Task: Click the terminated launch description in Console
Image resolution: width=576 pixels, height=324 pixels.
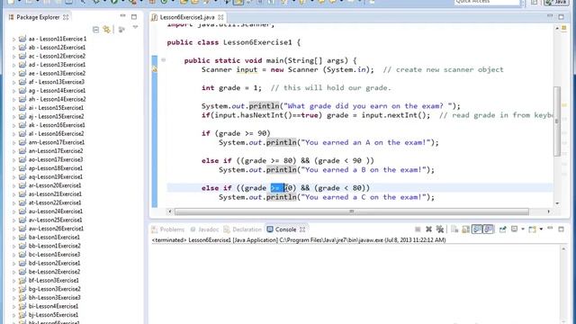Action: tap(299, 240)
